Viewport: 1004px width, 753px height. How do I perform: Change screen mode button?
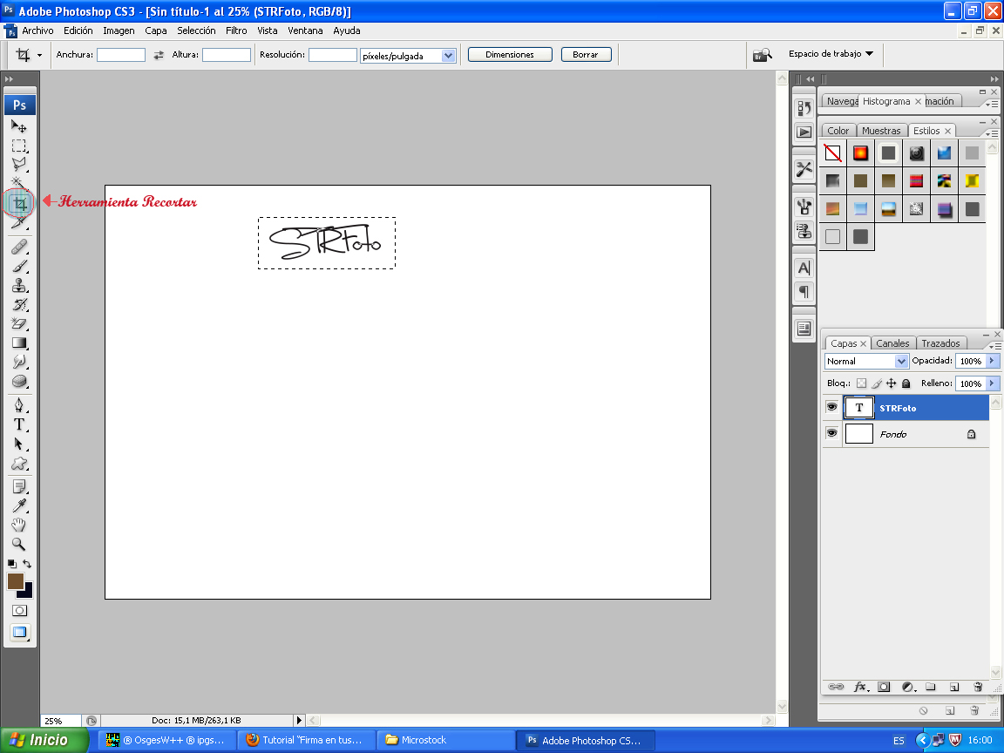pos(20,632)
